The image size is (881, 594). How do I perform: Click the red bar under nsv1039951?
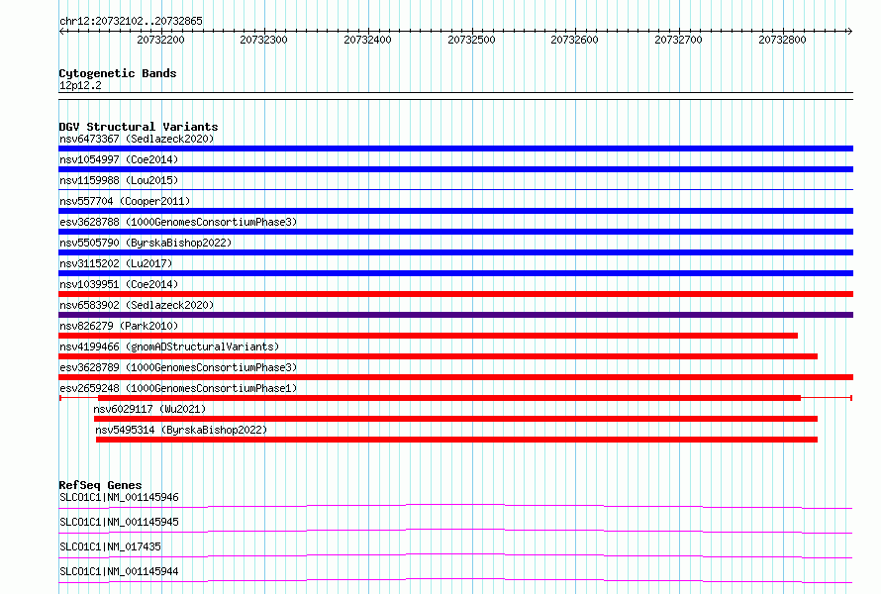point(455,294)
